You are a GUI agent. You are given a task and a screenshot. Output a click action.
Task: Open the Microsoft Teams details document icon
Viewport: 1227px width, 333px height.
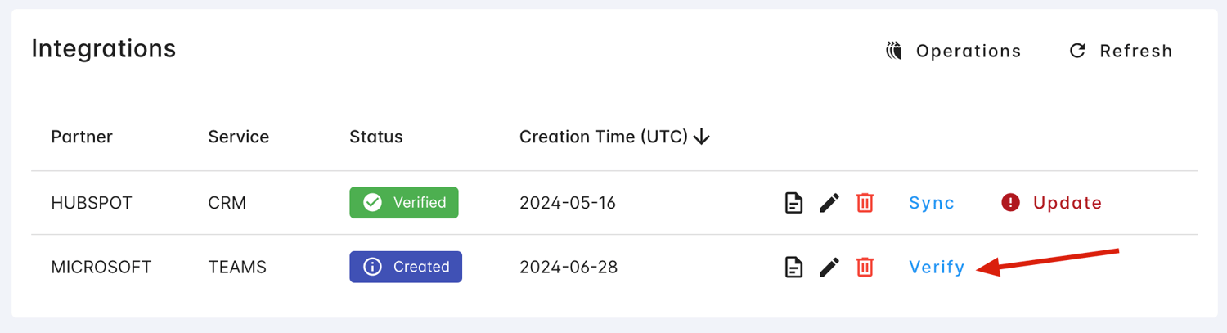click(x=793, y=267)
